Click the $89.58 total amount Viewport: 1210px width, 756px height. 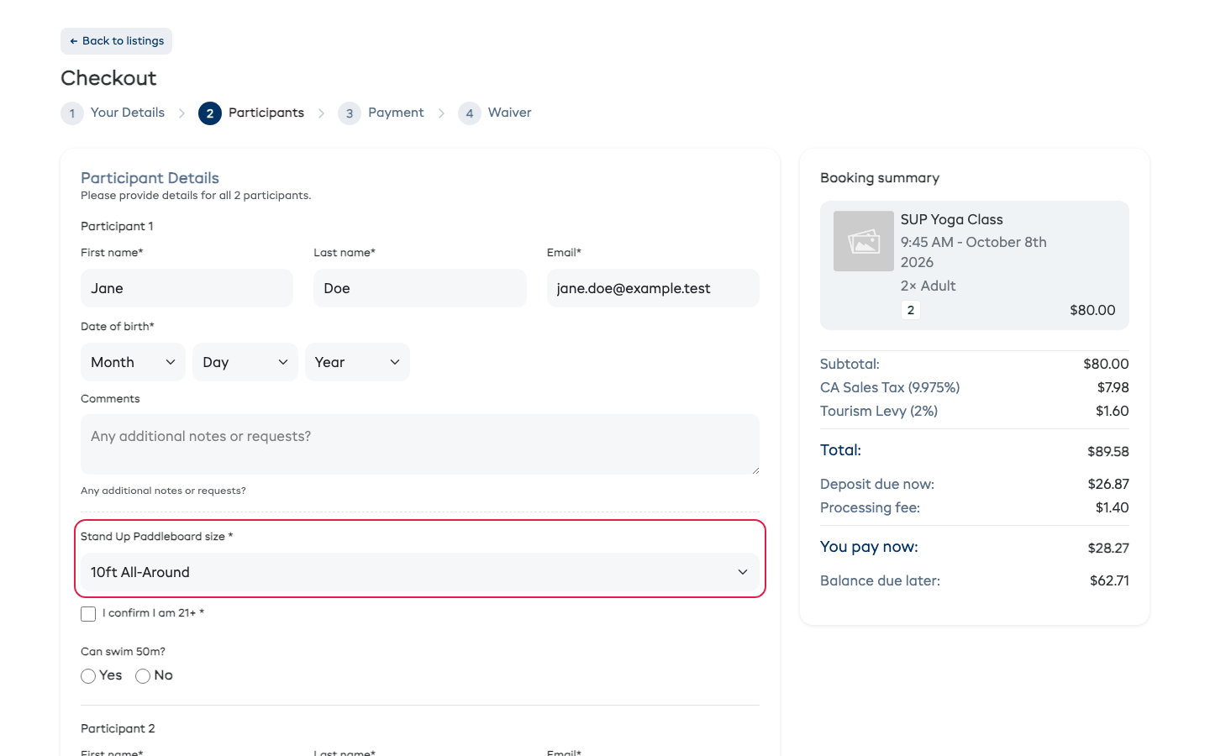(x=1107, y=452)
